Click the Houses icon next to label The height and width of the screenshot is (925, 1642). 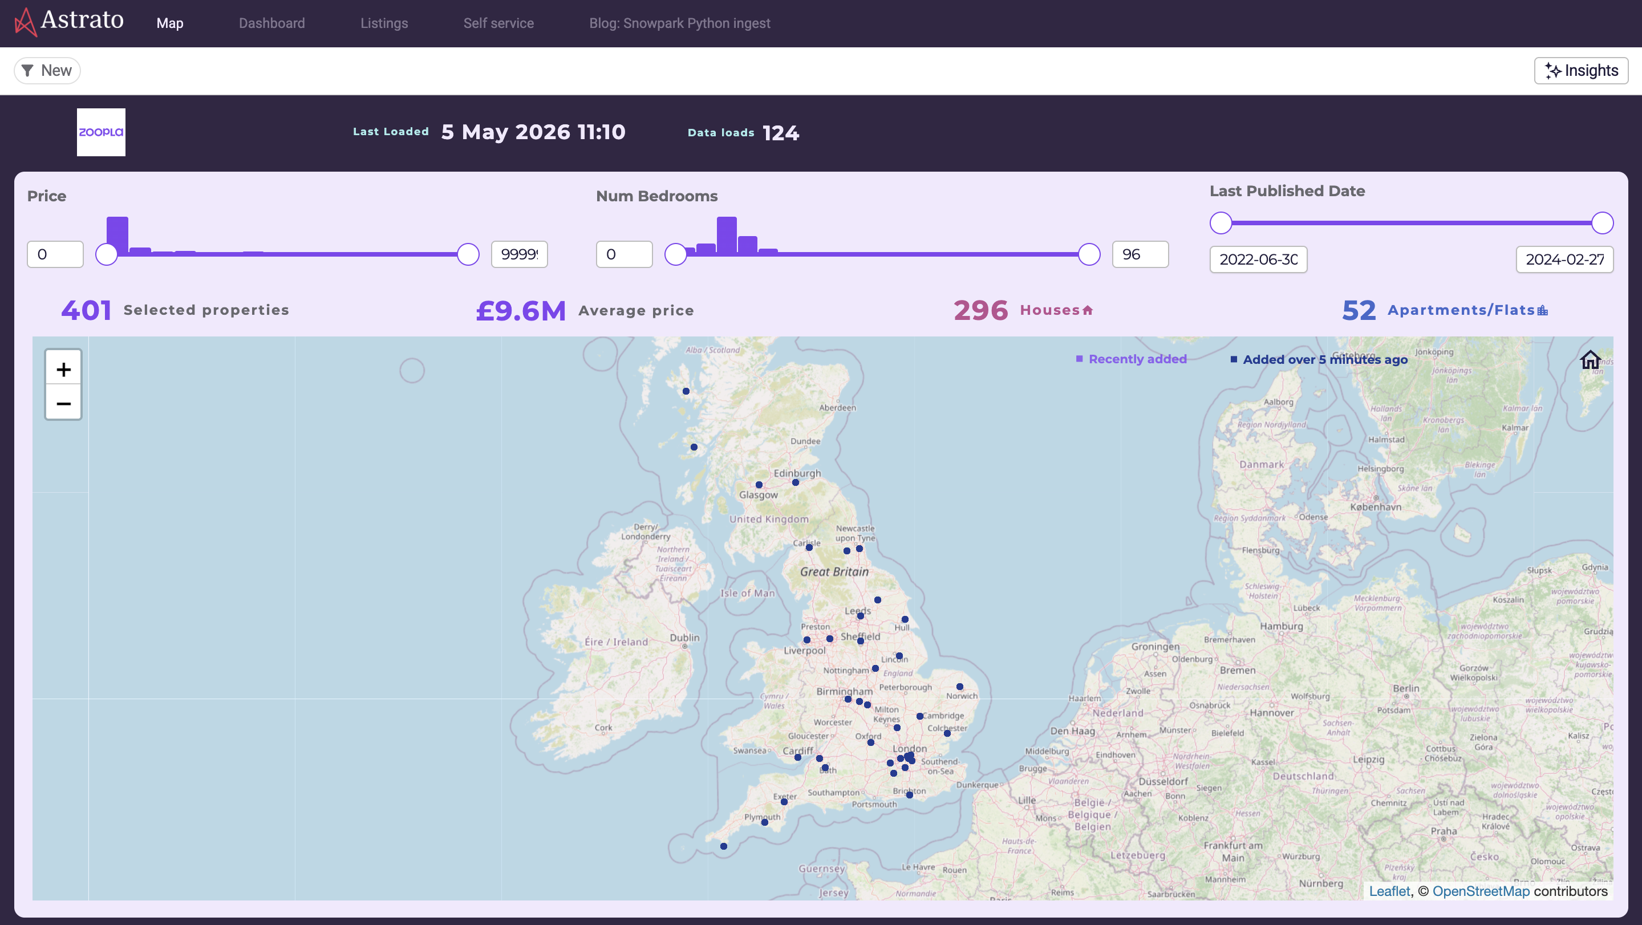(1088, 310)
